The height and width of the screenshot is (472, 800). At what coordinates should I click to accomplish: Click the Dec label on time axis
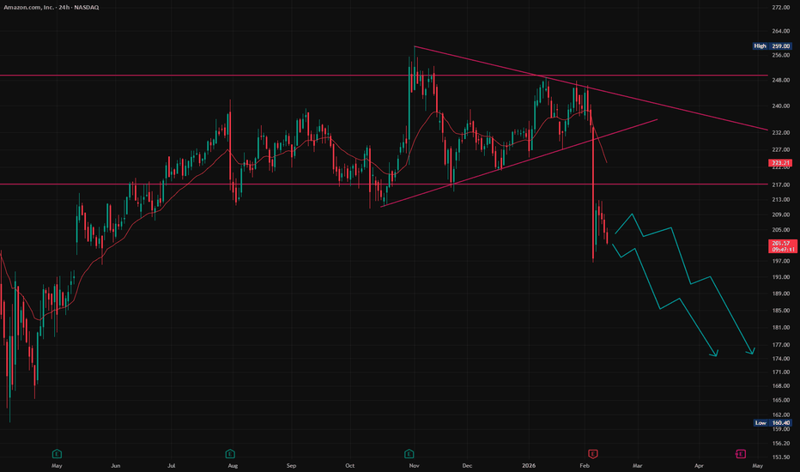[x=467, y=465]
